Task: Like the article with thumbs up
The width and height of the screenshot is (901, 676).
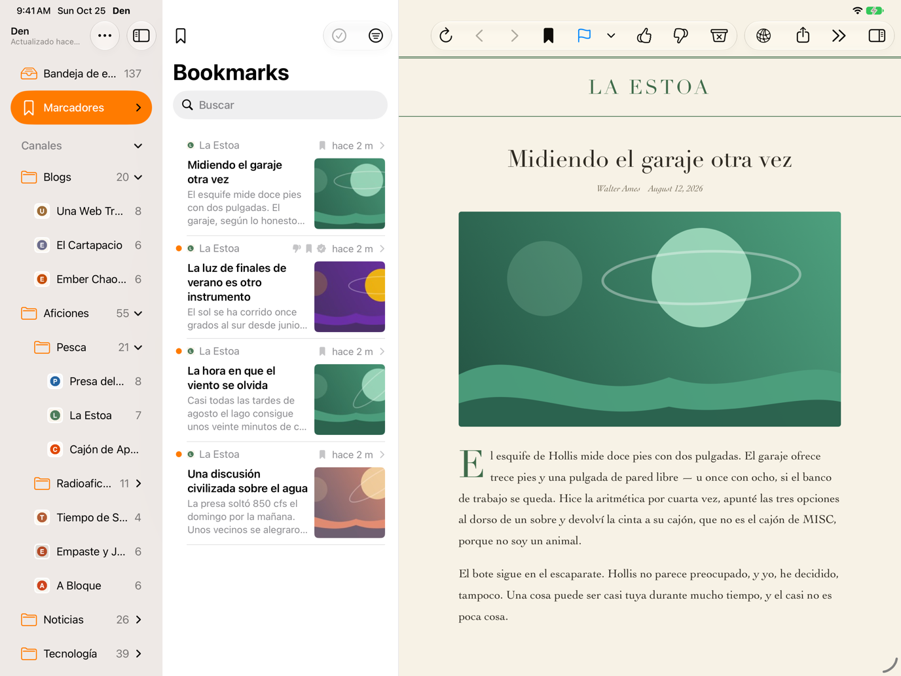Action: point(644,35)
